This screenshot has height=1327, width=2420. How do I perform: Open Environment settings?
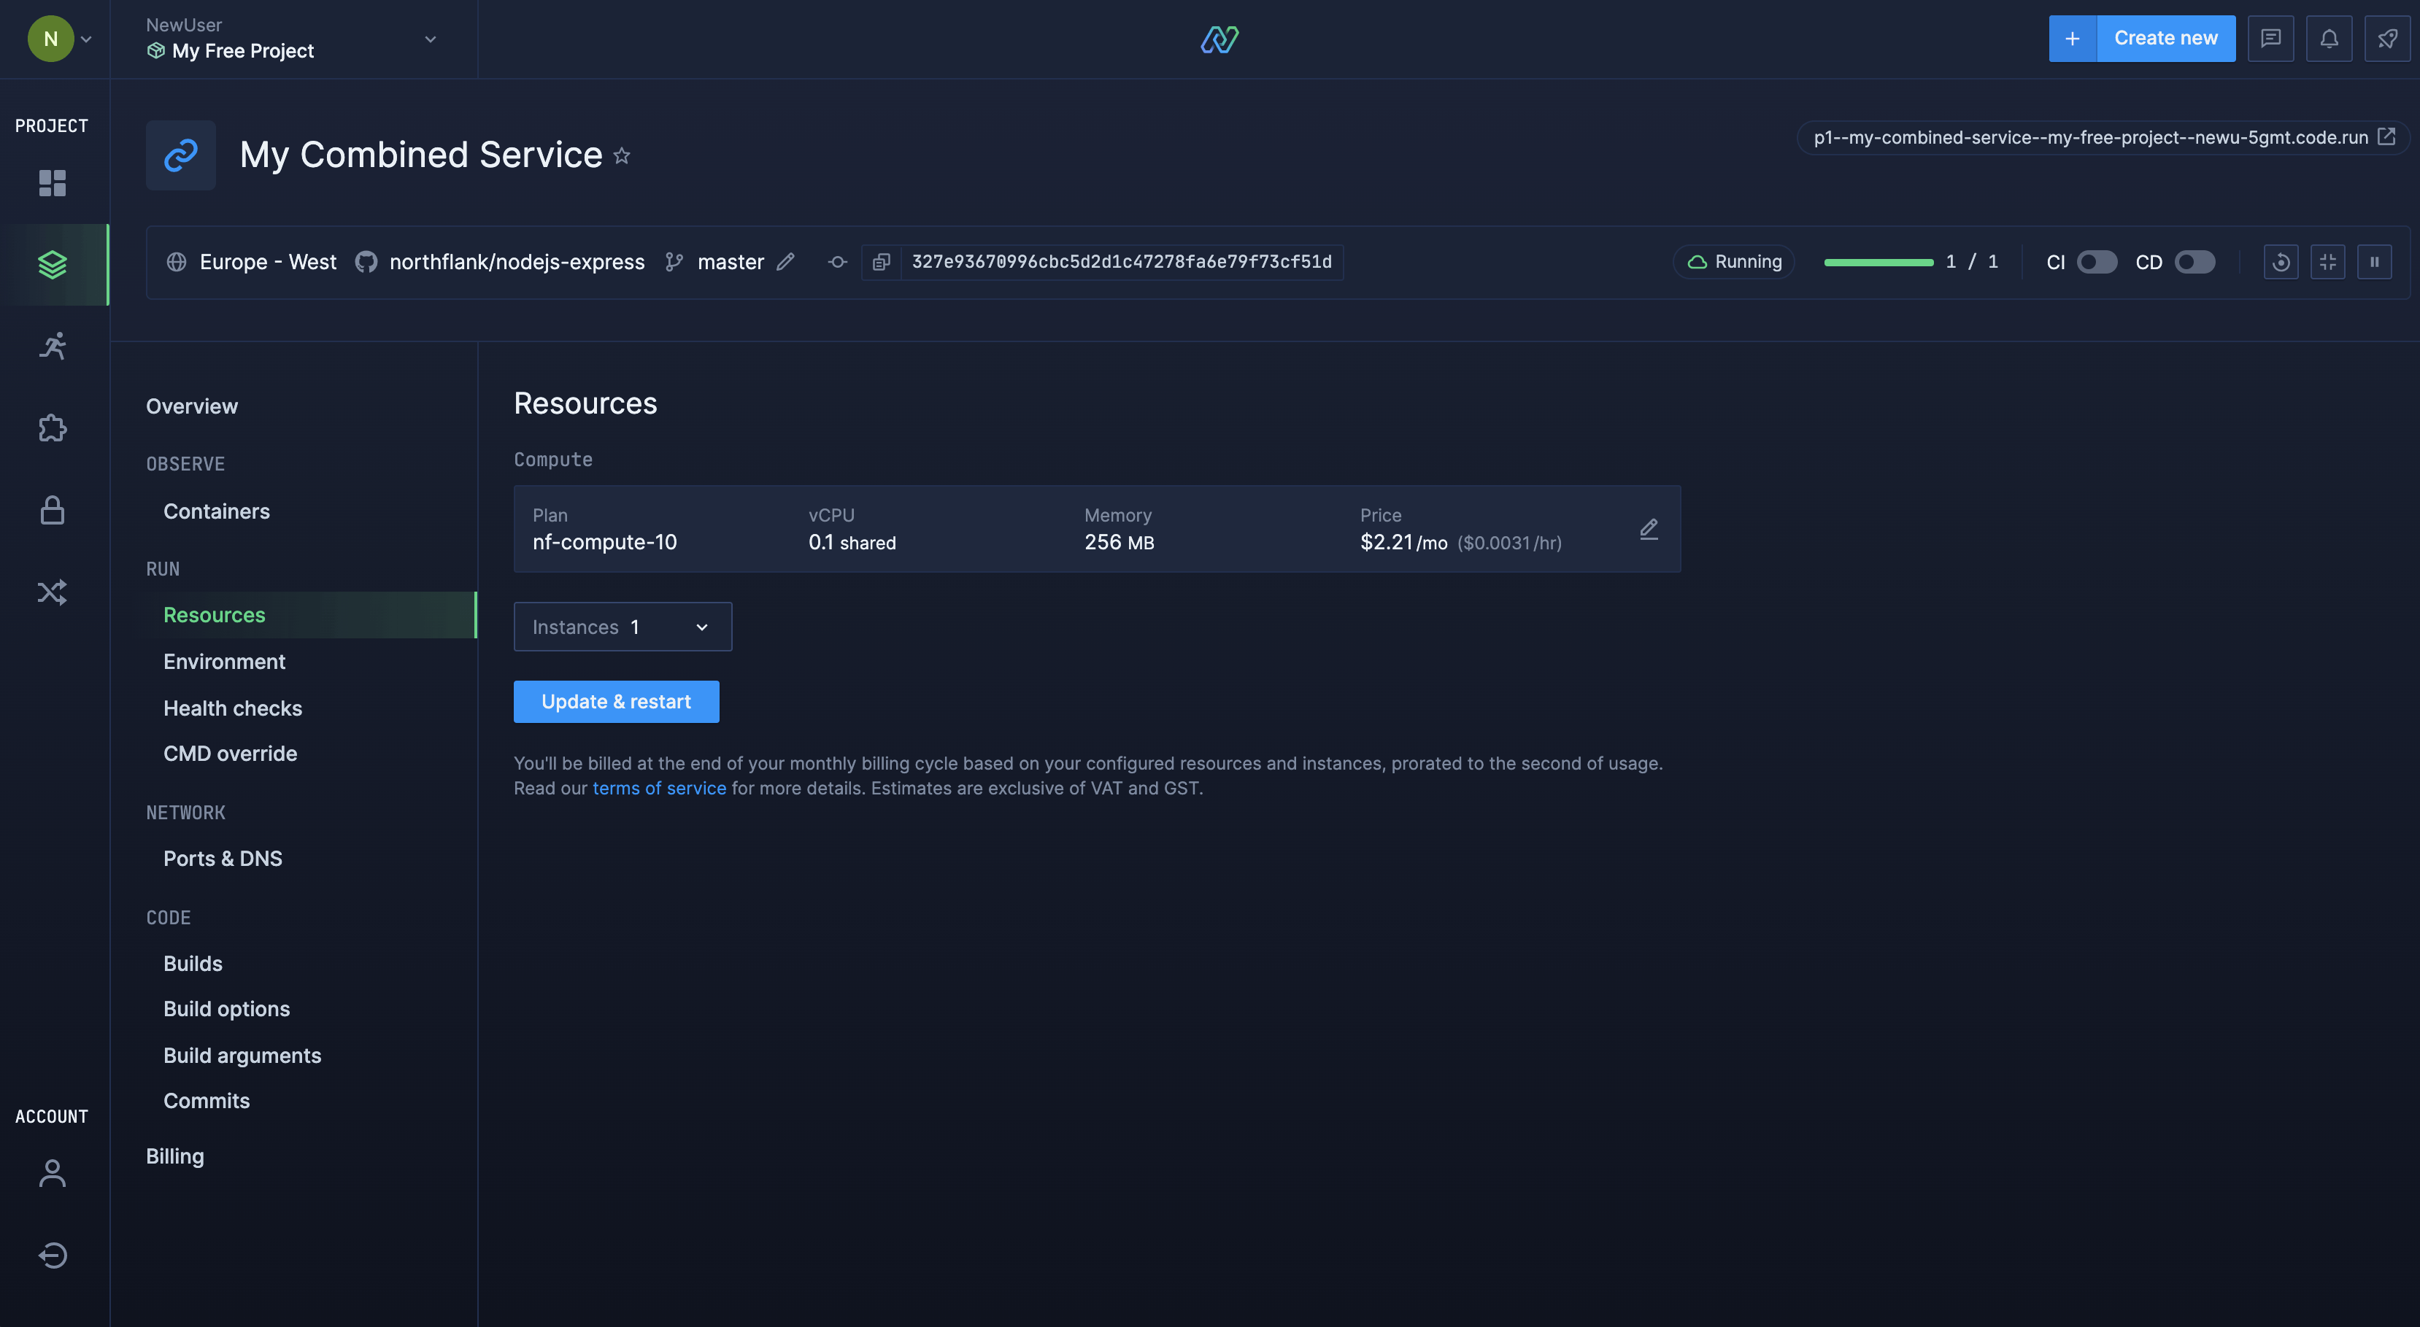tap(223, 662)
